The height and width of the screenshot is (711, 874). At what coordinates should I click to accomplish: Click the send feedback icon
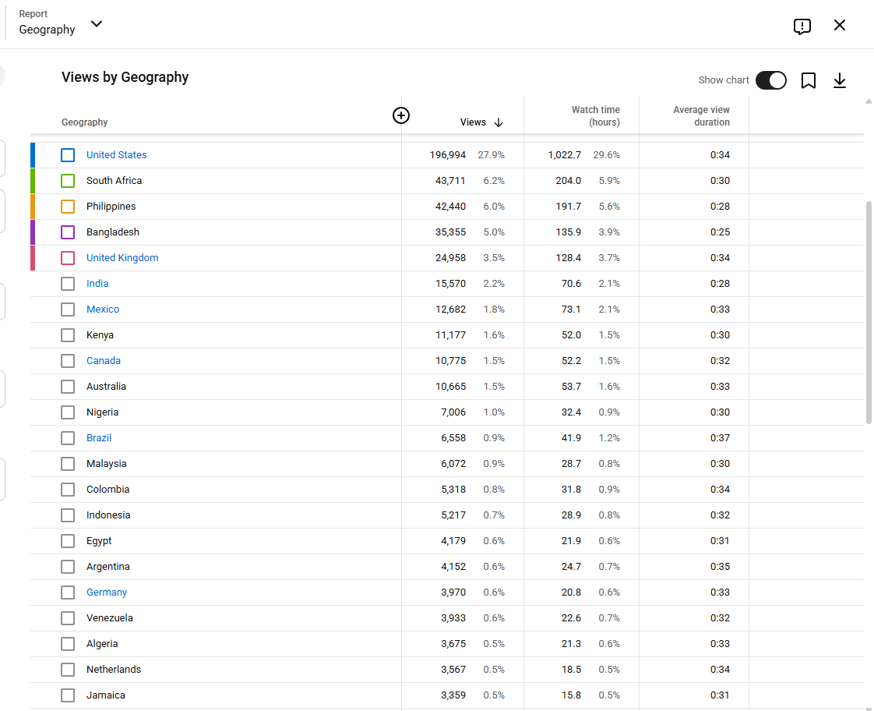pyautogui.click(x=802, y=27)
